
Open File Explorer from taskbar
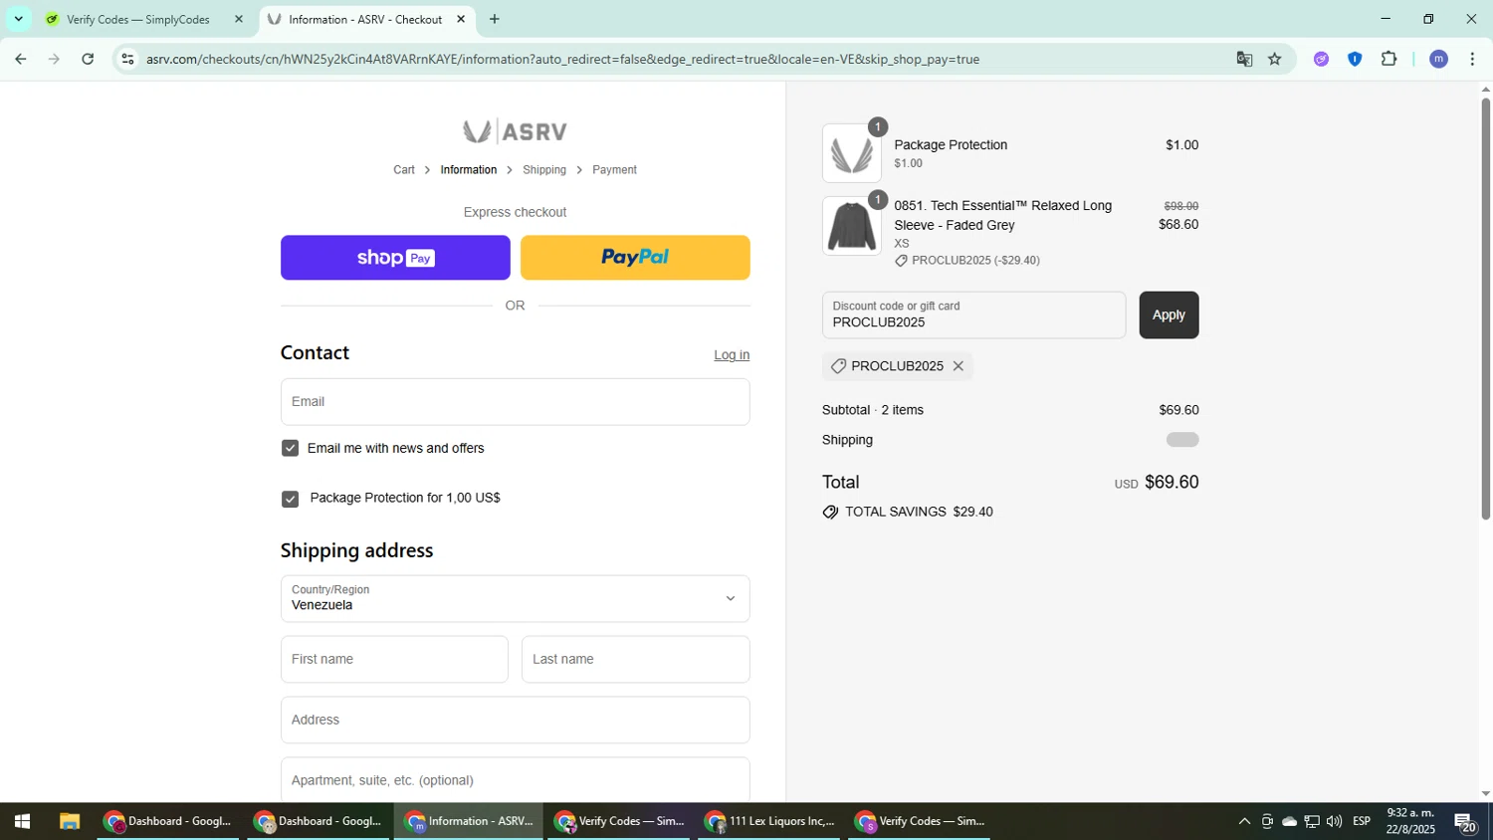click(69, 821)
